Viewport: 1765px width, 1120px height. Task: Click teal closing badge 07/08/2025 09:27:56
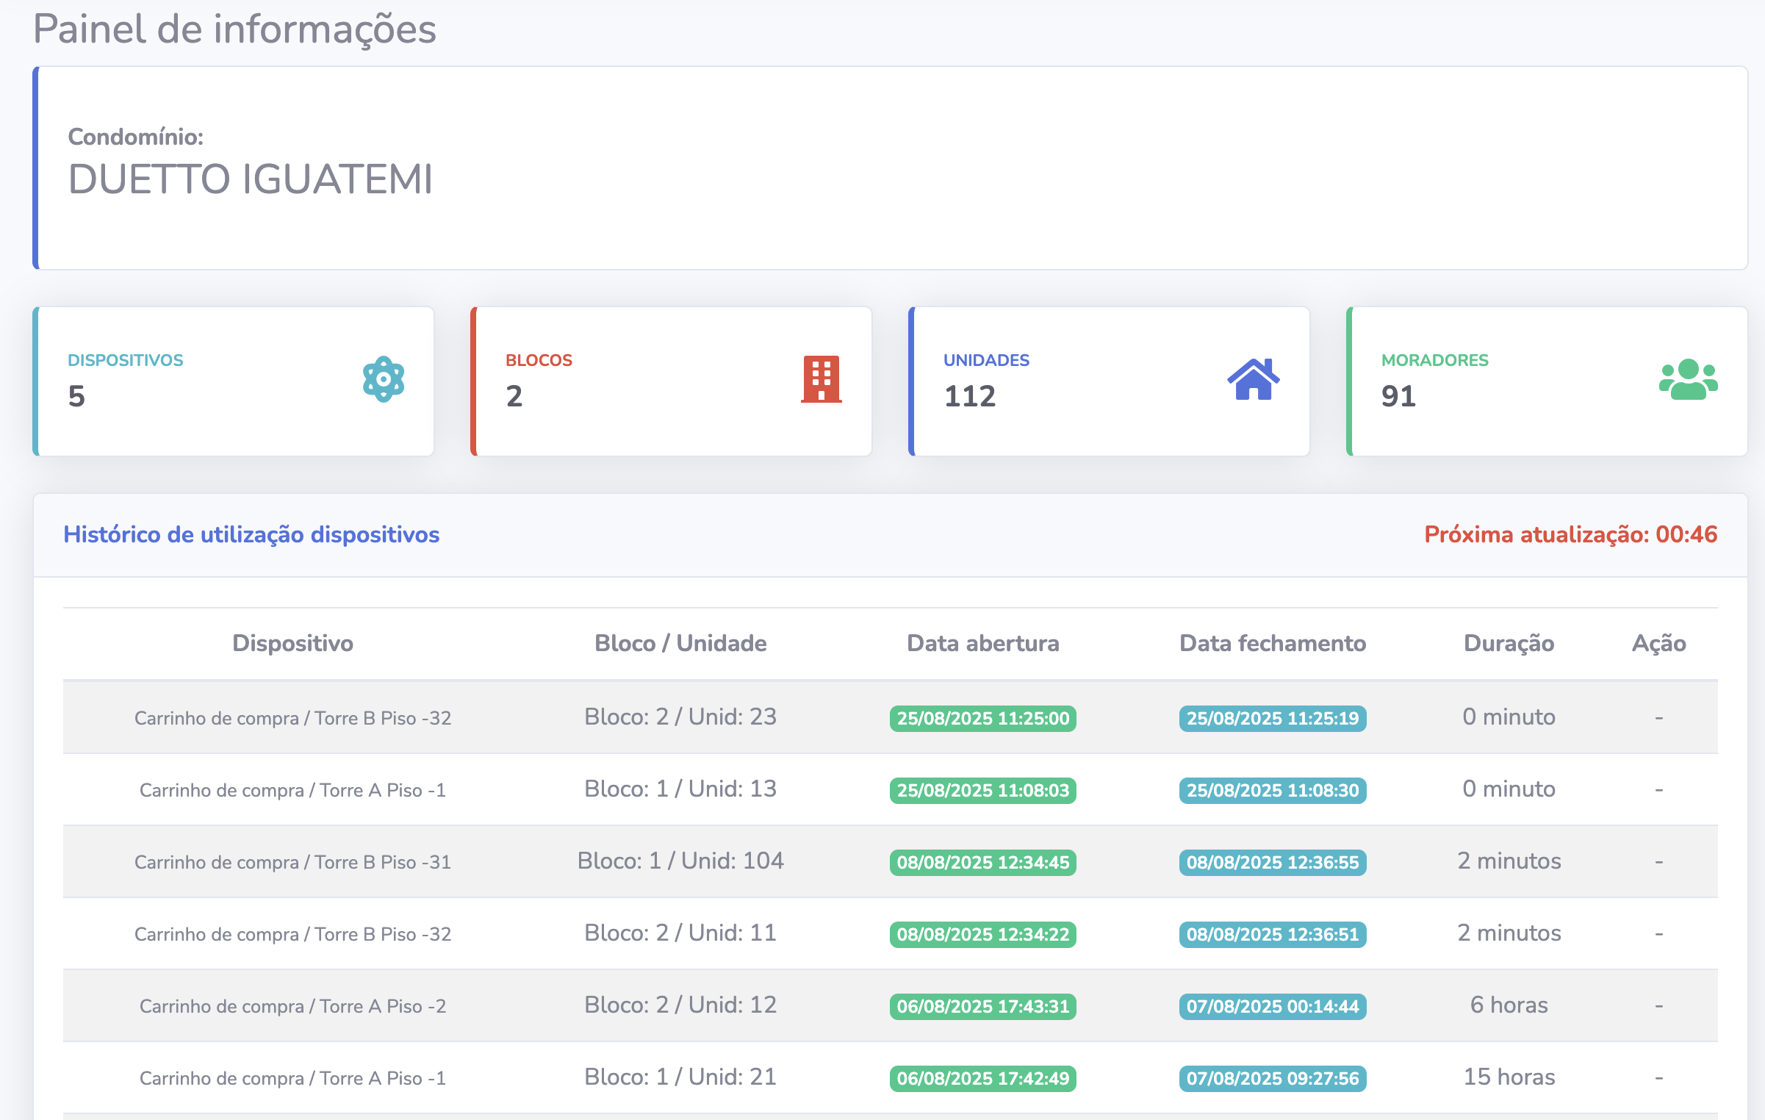(x=1272, y=1078)
